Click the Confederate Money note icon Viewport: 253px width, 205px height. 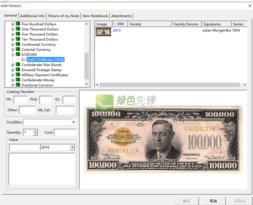tap(18, 80)
